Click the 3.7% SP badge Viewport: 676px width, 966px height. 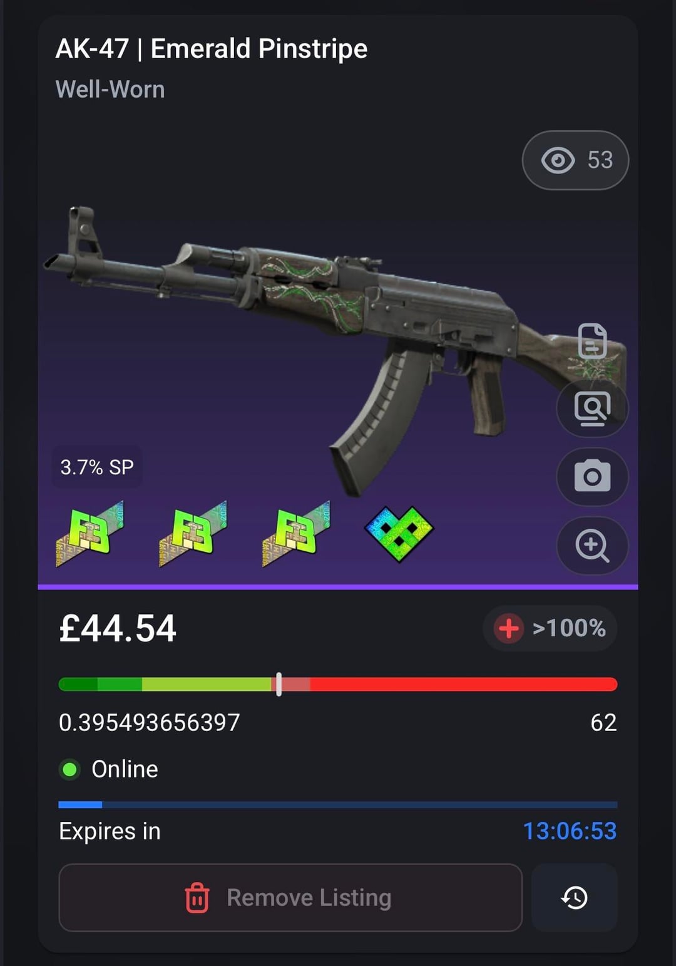(97, 467)
